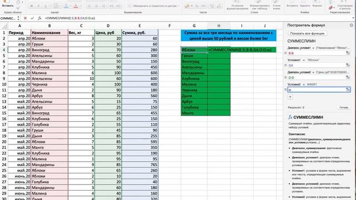Click the Готово button

tap(344, 107)
